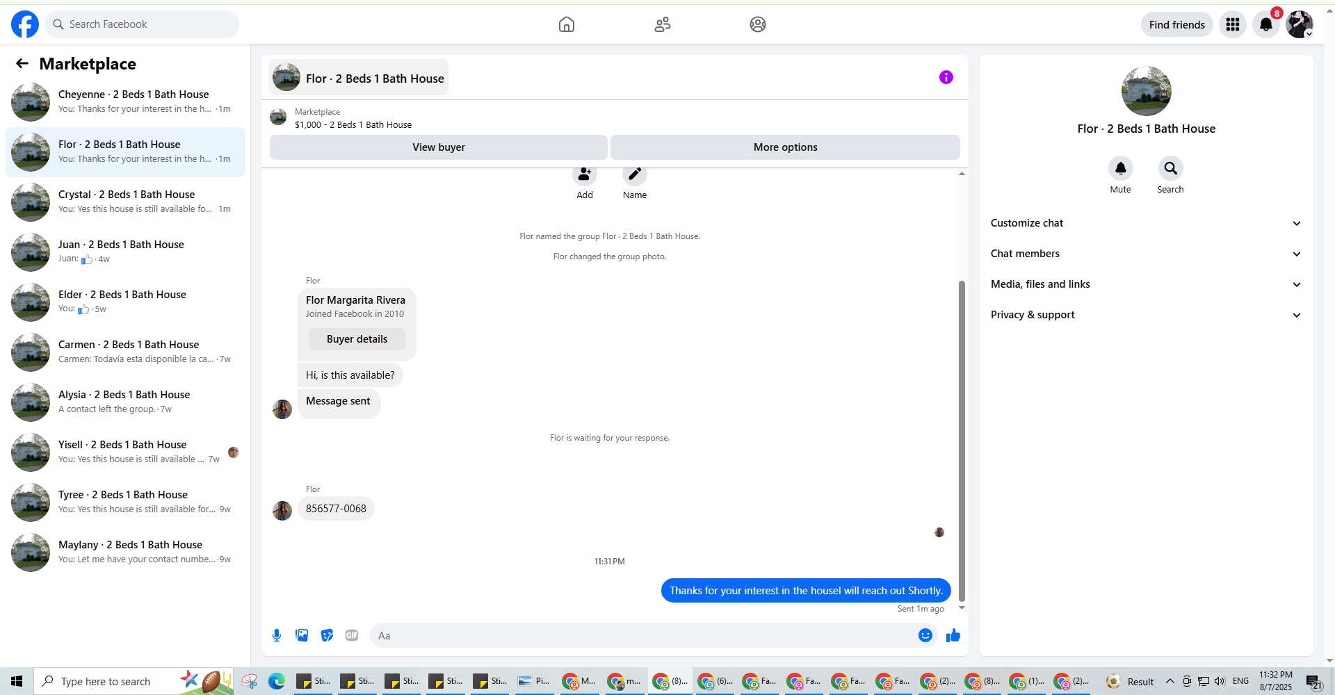The image size is (1335, 695).
Task: Open Maylany 2 Beds 1 Bath House chat
Action: tap(125, 553)
